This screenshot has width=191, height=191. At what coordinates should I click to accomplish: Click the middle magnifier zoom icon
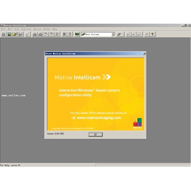coord(134,34)
